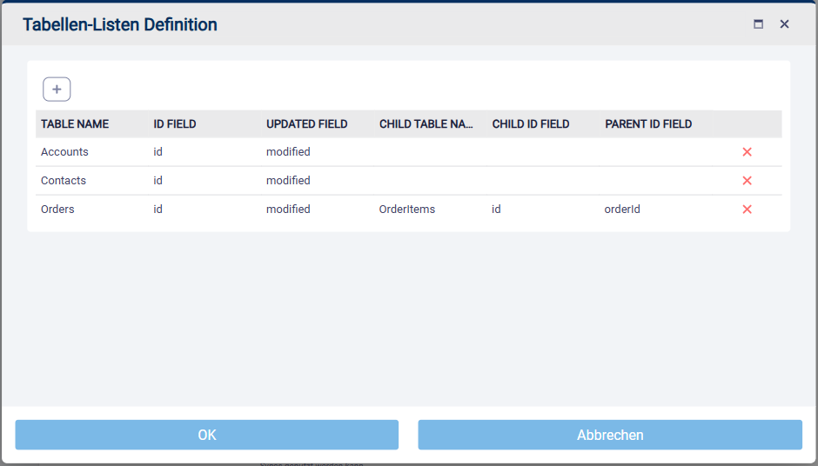Click the ID FIELD column header

[x=175, y=124]
